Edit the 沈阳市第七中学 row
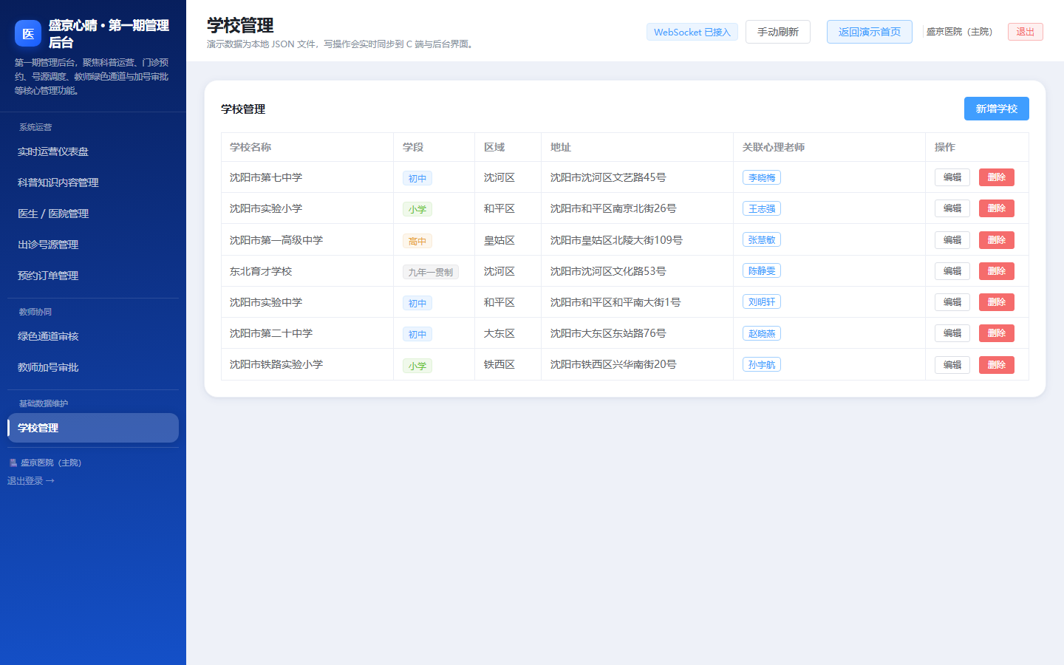This screenshot has height=665, width=1064. tap(952, 177)
